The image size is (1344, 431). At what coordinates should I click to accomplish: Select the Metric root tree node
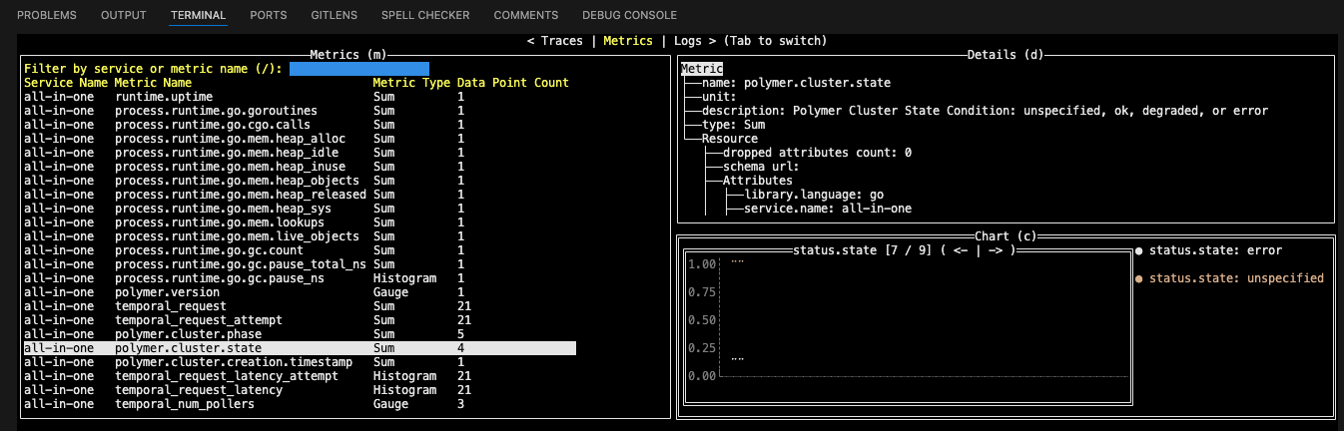tap(702, 69)
